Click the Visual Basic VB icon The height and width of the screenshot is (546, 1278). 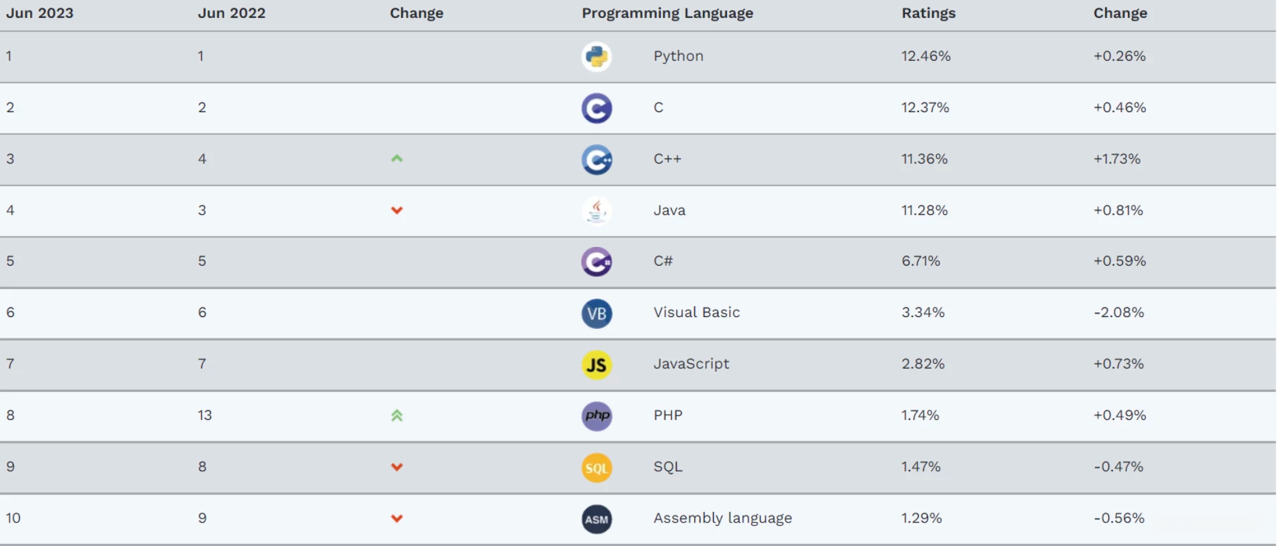(x=596, y=313)
